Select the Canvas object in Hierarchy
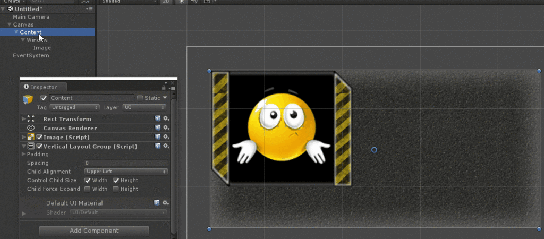This screenshot has width=544, height=239. tap(23, 24)
